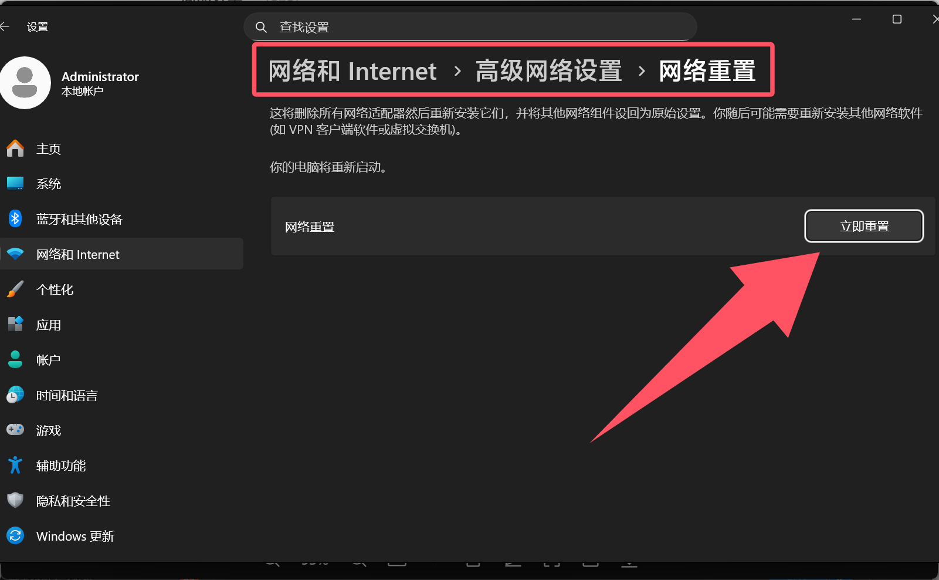Maximize the Settings window

(x=897, y=19)
